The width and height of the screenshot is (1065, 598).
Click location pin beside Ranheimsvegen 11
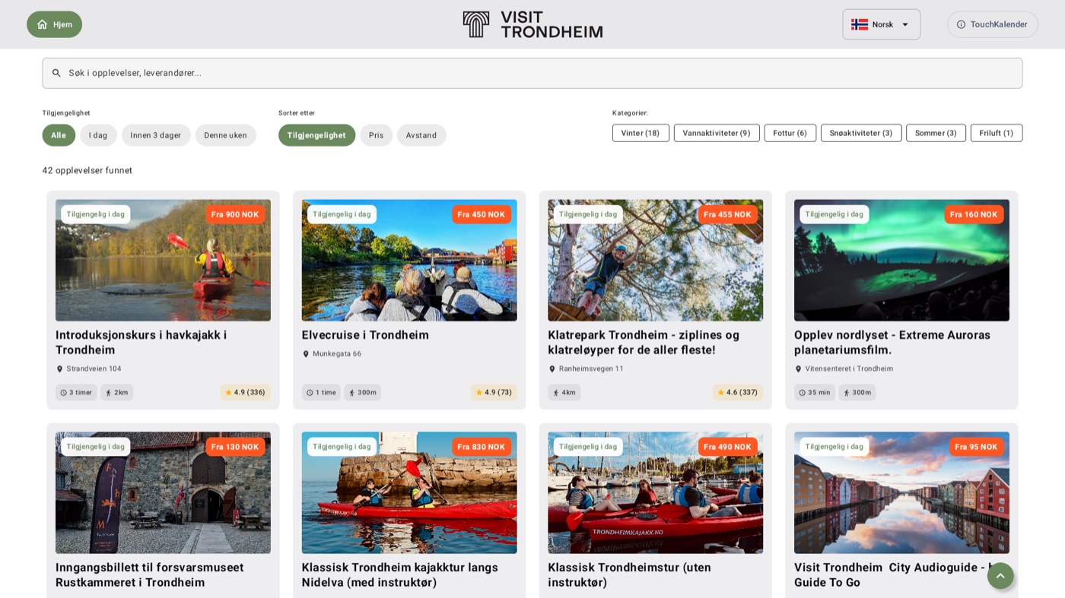(552, 369)
